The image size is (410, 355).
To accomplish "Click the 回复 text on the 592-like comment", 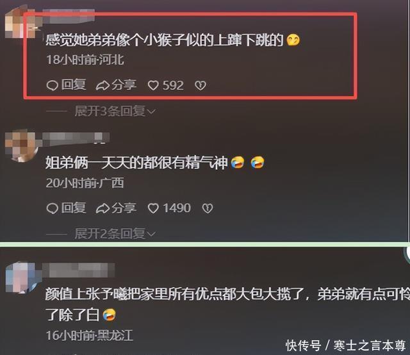I will coord(74,85).
